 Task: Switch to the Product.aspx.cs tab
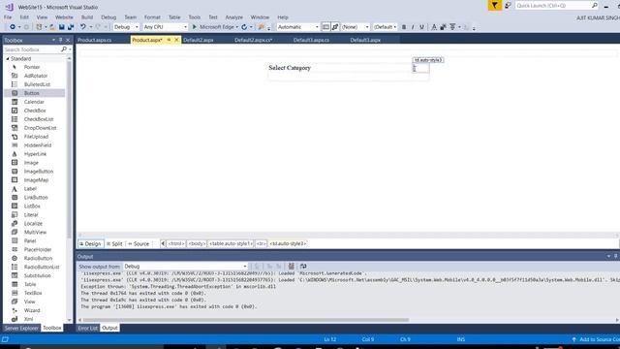click(95, 40)
